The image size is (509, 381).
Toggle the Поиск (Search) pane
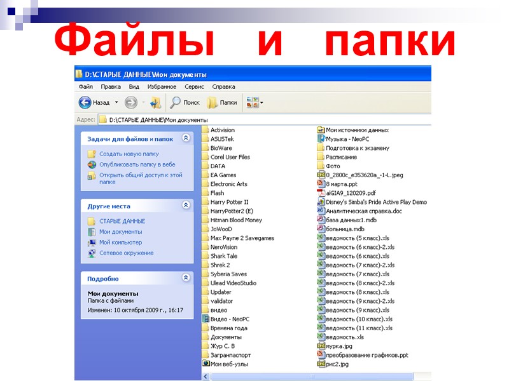pyautogui.click(x=186, y=102)
